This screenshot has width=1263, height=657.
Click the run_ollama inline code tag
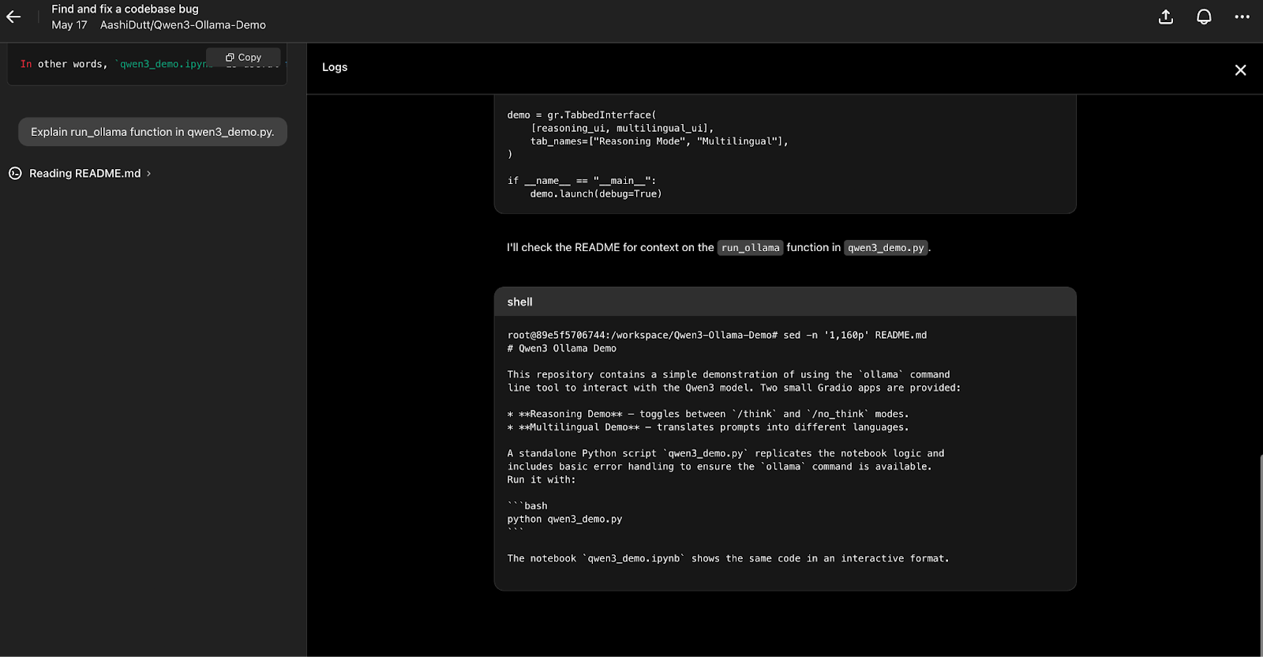point(750,248)
